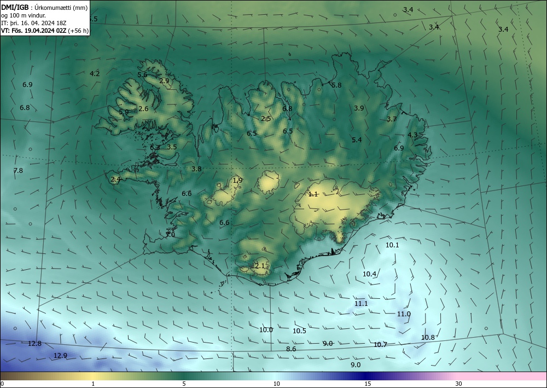Click the 5.8 value on the map
The image size is (547, 388).
(336, 85)
